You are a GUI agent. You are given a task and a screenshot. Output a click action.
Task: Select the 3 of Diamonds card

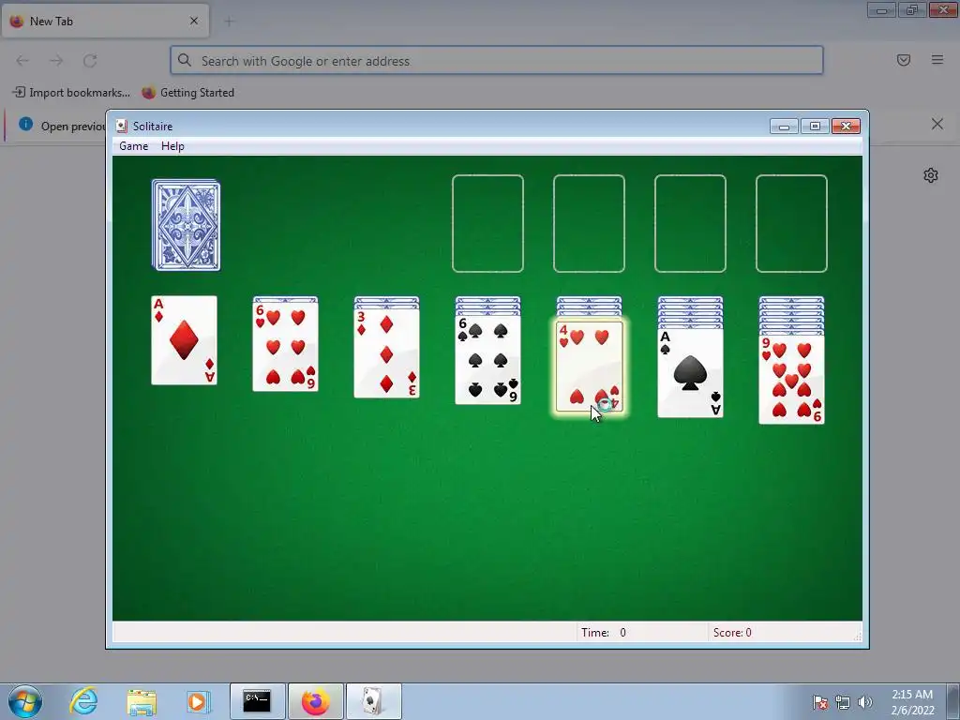[x=387, y=353]
